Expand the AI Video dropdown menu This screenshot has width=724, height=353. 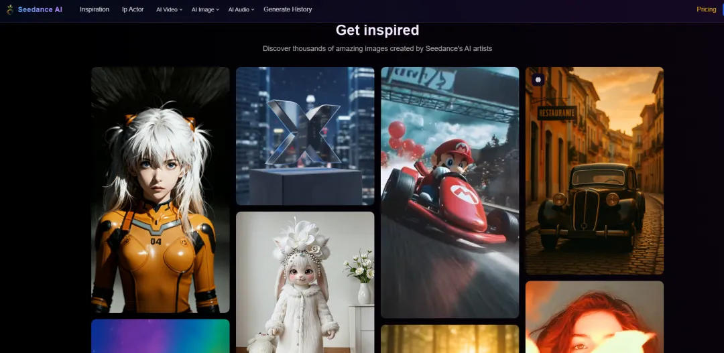[169, 9]
